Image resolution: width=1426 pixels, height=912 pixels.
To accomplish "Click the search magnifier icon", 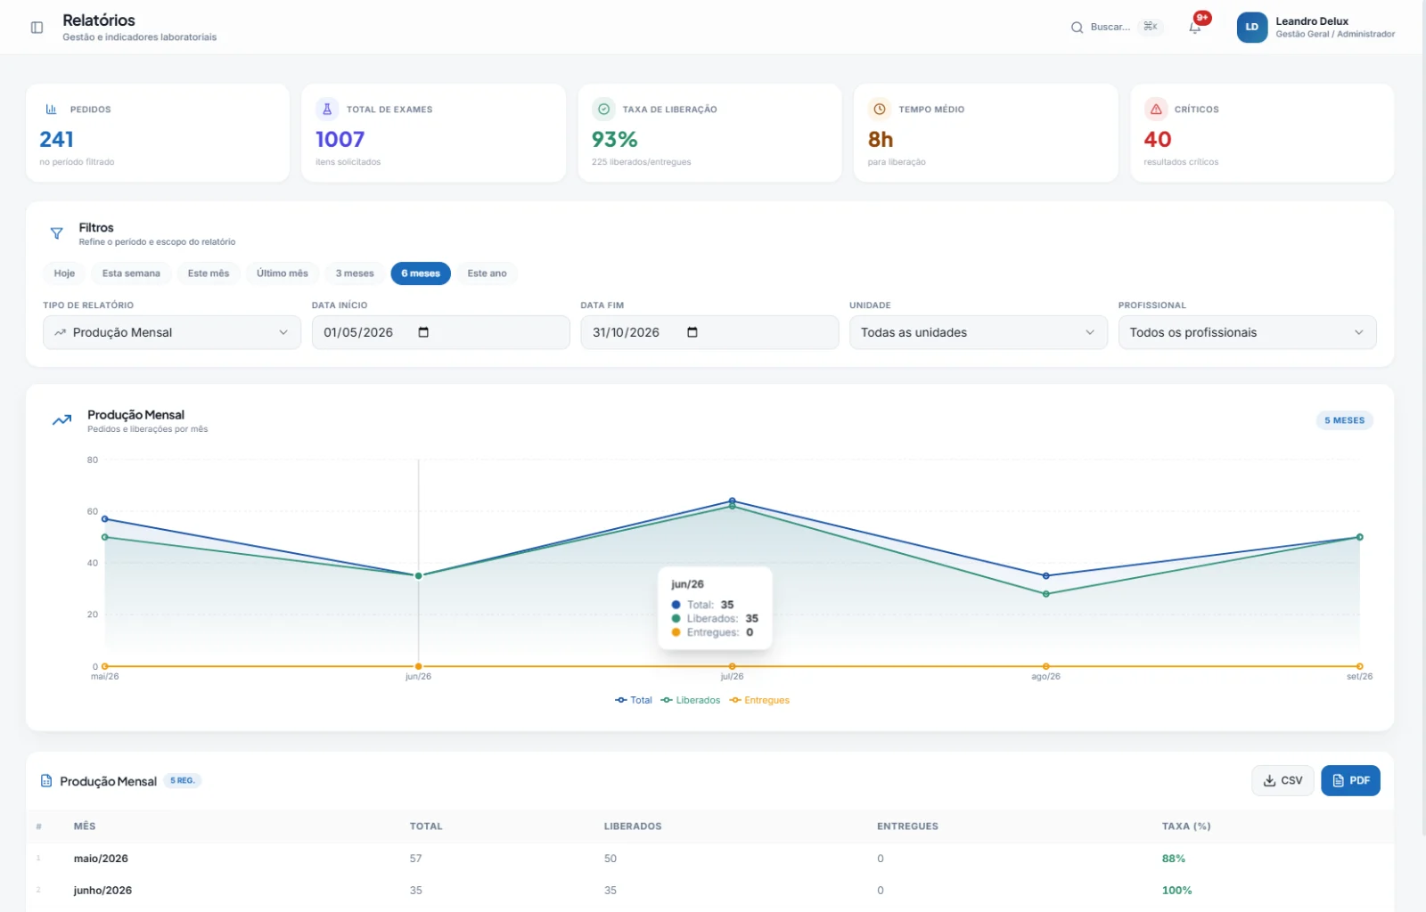I will click(1077, 28).
